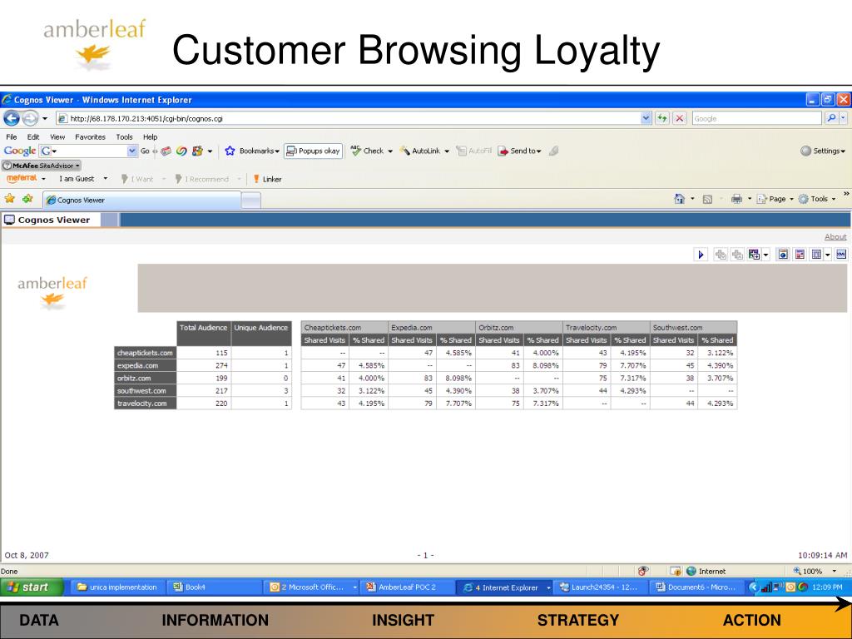Open the Send to dropdown

tap(519, 151)
